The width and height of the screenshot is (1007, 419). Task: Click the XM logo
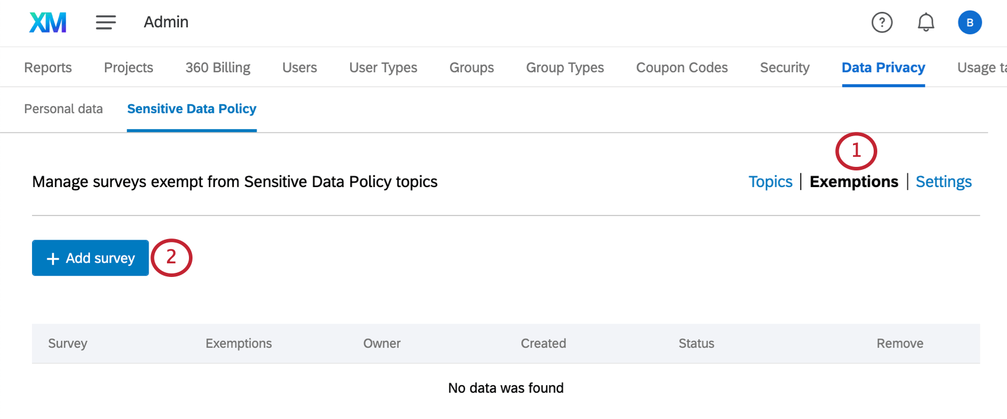click(48, 22)
